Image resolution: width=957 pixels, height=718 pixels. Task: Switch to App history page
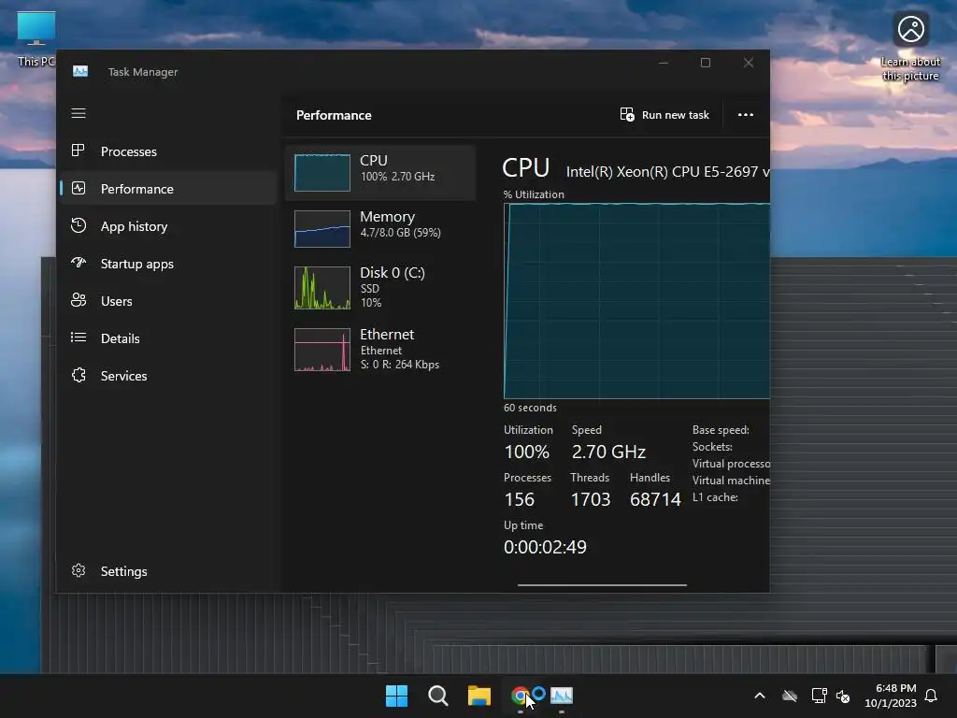[167, 226]
